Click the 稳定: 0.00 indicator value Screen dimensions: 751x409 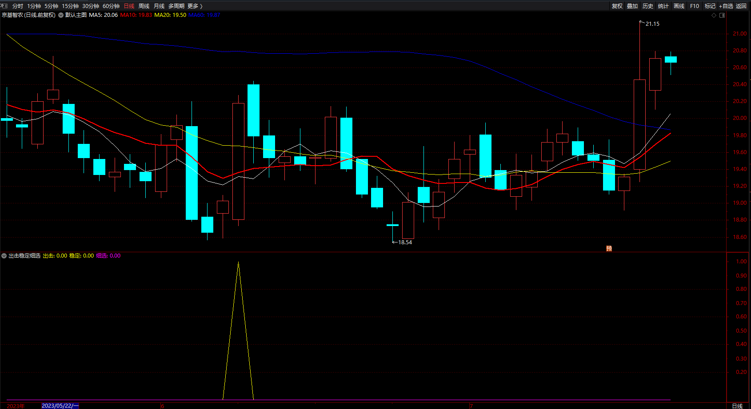(x=82, y=256)
